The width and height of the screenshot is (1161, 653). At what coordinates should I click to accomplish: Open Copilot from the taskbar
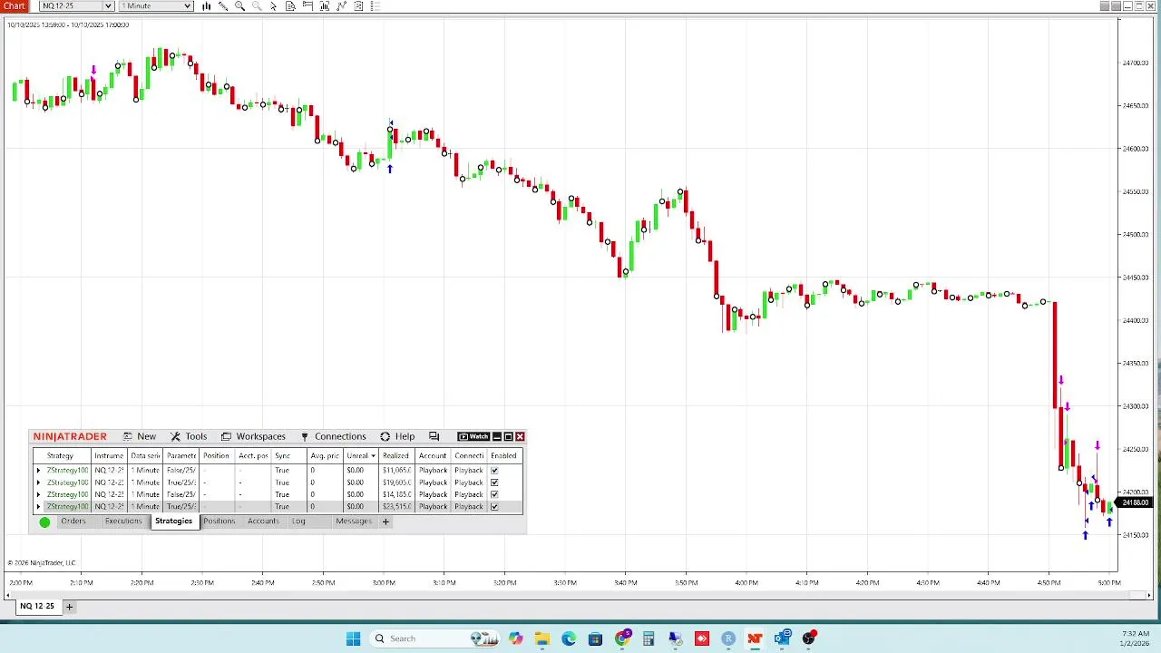coord(515,638)
